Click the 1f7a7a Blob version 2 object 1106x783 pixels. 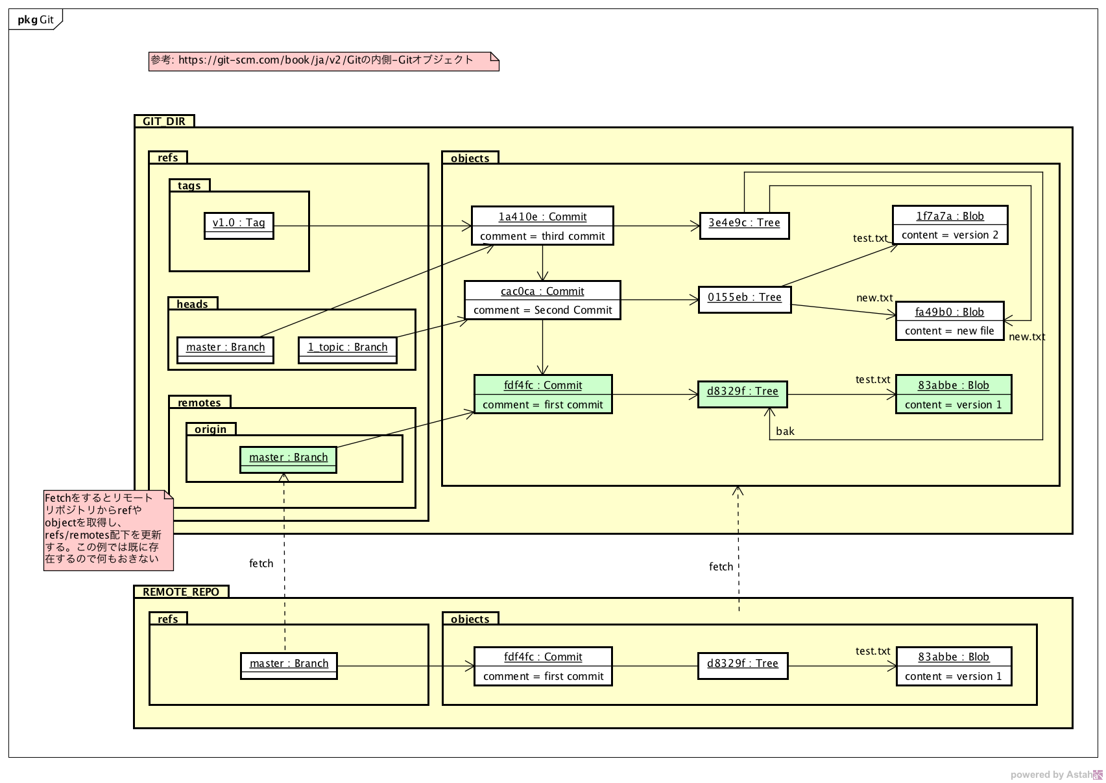pos(950,225)
